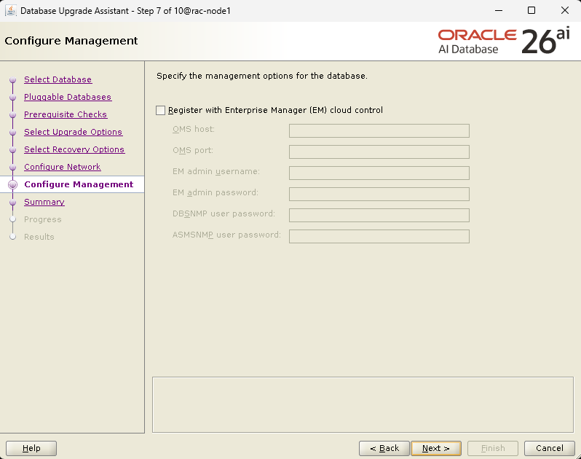Open the Select Recovery Options step
The width and height of the screenshot is (581, 459).
[x=74, y=149]
